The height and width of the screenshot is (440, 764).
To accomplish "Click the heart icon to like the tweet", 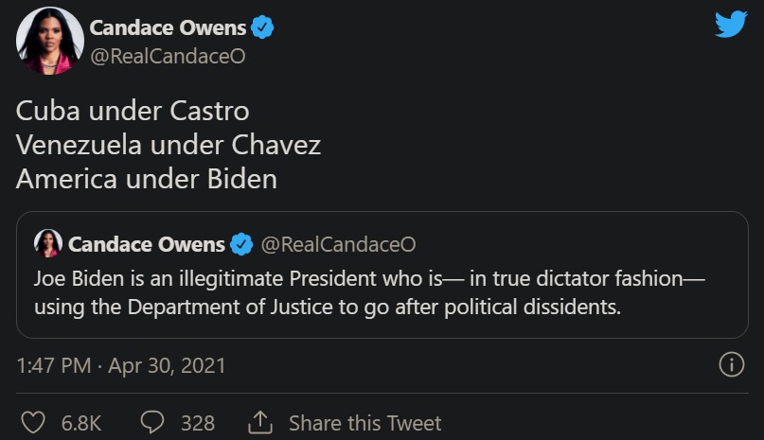I will (33, 422).
